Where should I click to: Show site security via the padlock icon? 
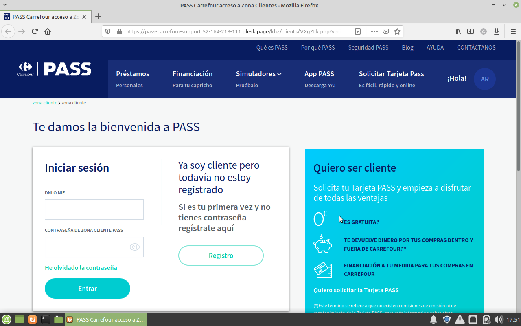click(x=119, y=31)
